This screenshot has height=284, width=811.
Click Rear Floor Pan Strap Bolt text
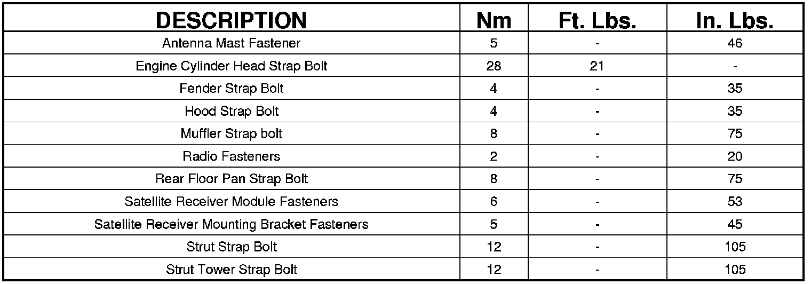[231, 179]
